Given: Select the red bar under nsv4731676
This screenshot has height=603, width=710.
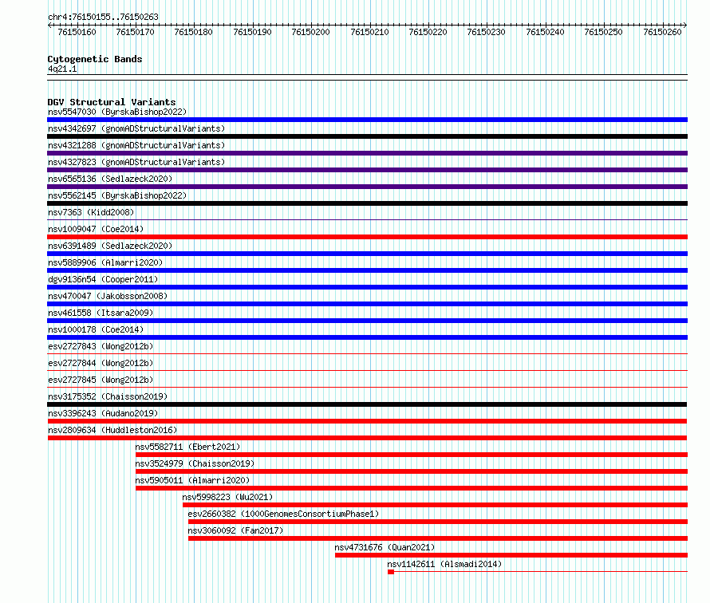Looking at the screenshot, I should click(511, 555).
